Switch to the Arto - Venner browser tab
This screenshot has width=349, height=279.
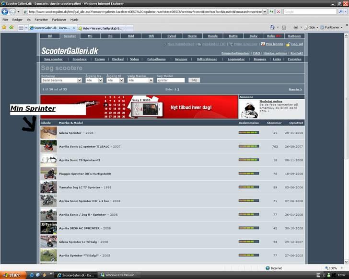click(100, 28)
